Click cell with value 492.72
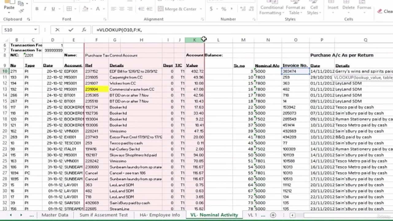The image size is (393, 221). coord(195,71)
